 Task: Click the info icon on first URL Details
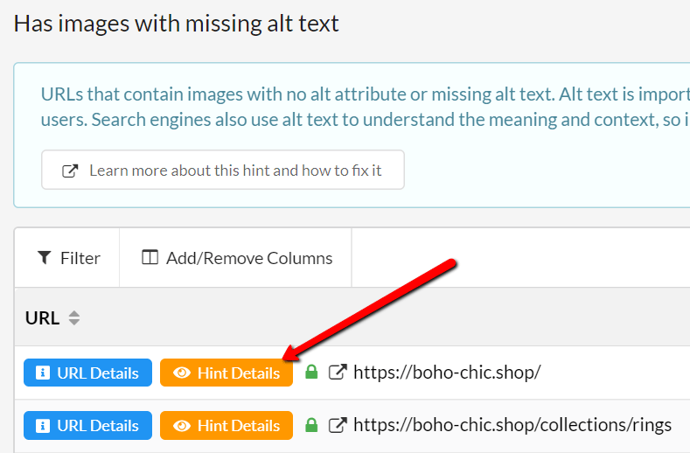pos(42,373)
